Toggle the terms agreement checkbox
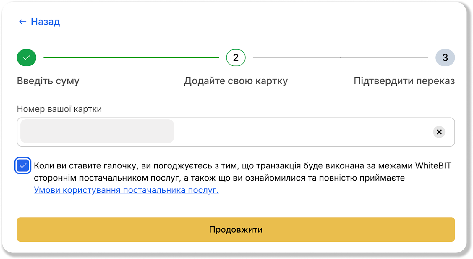This screenshot has width=473, height=259. click(x=23, y=165)
